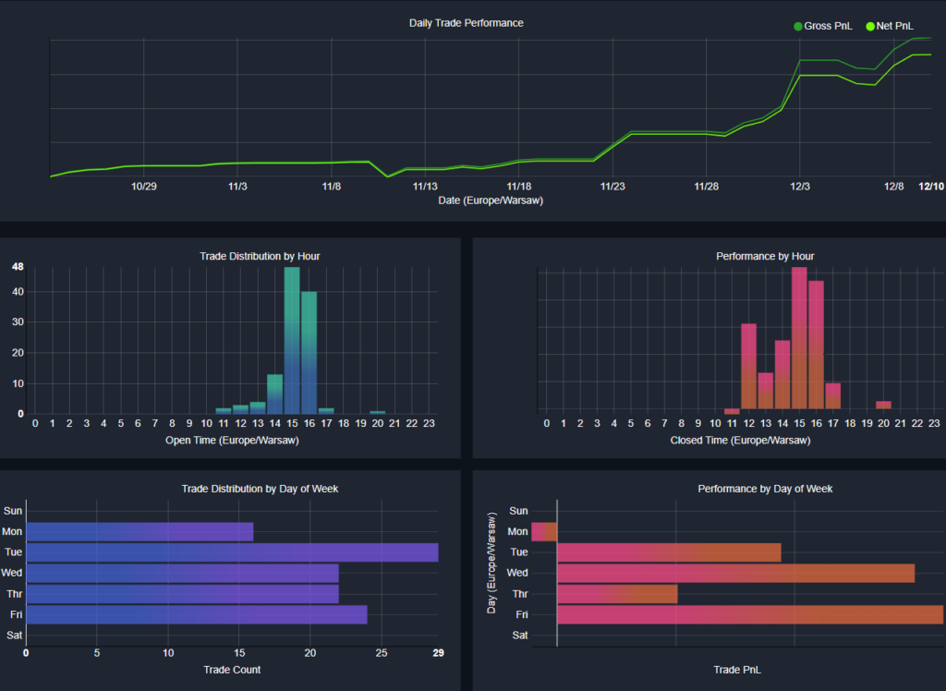Select hour 15 bar in Trade Distribution by Hour
Screen dimensions: 946x691
pyautogui.click(x=292, y=340)
